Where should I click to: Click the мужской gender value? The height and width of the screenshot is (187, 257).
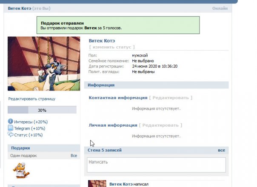point(140,56)
